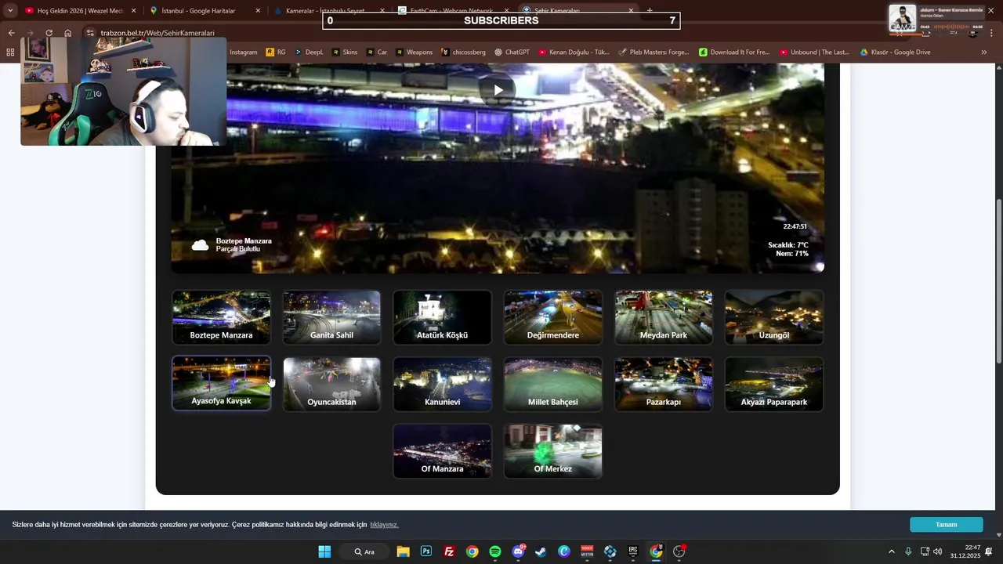Viewport: 1003px width, 564px height.
Task: Open the Oyuncakistan camera
Action: pos(331,384)
